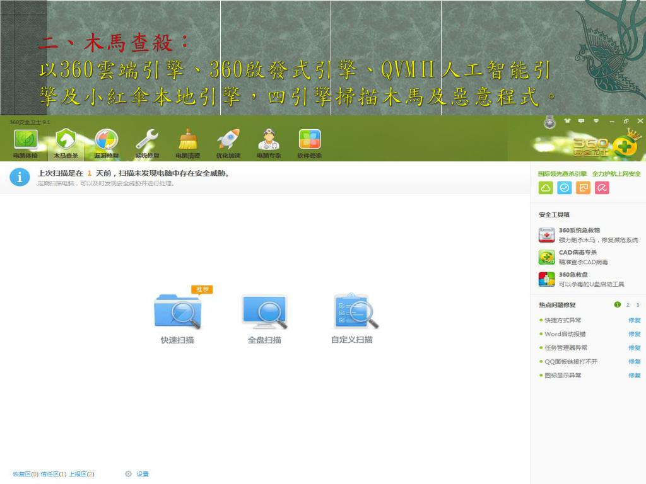Image resolution: width=646 pixels, height=484 pixels.
Task: Open the 优化加速 rocket icon
Action: (228, 139)
